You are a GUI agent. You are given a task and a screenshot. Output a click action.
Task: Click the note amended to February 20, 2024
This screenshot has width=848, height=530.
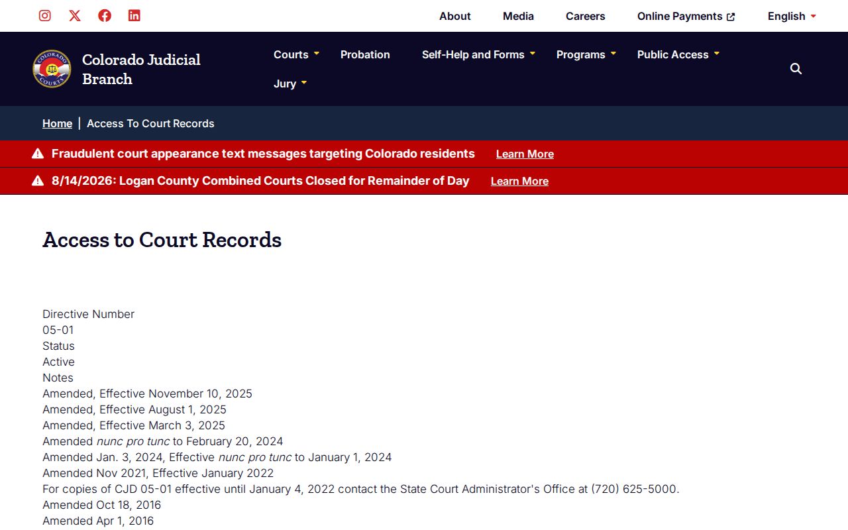(x=163, y=441)
